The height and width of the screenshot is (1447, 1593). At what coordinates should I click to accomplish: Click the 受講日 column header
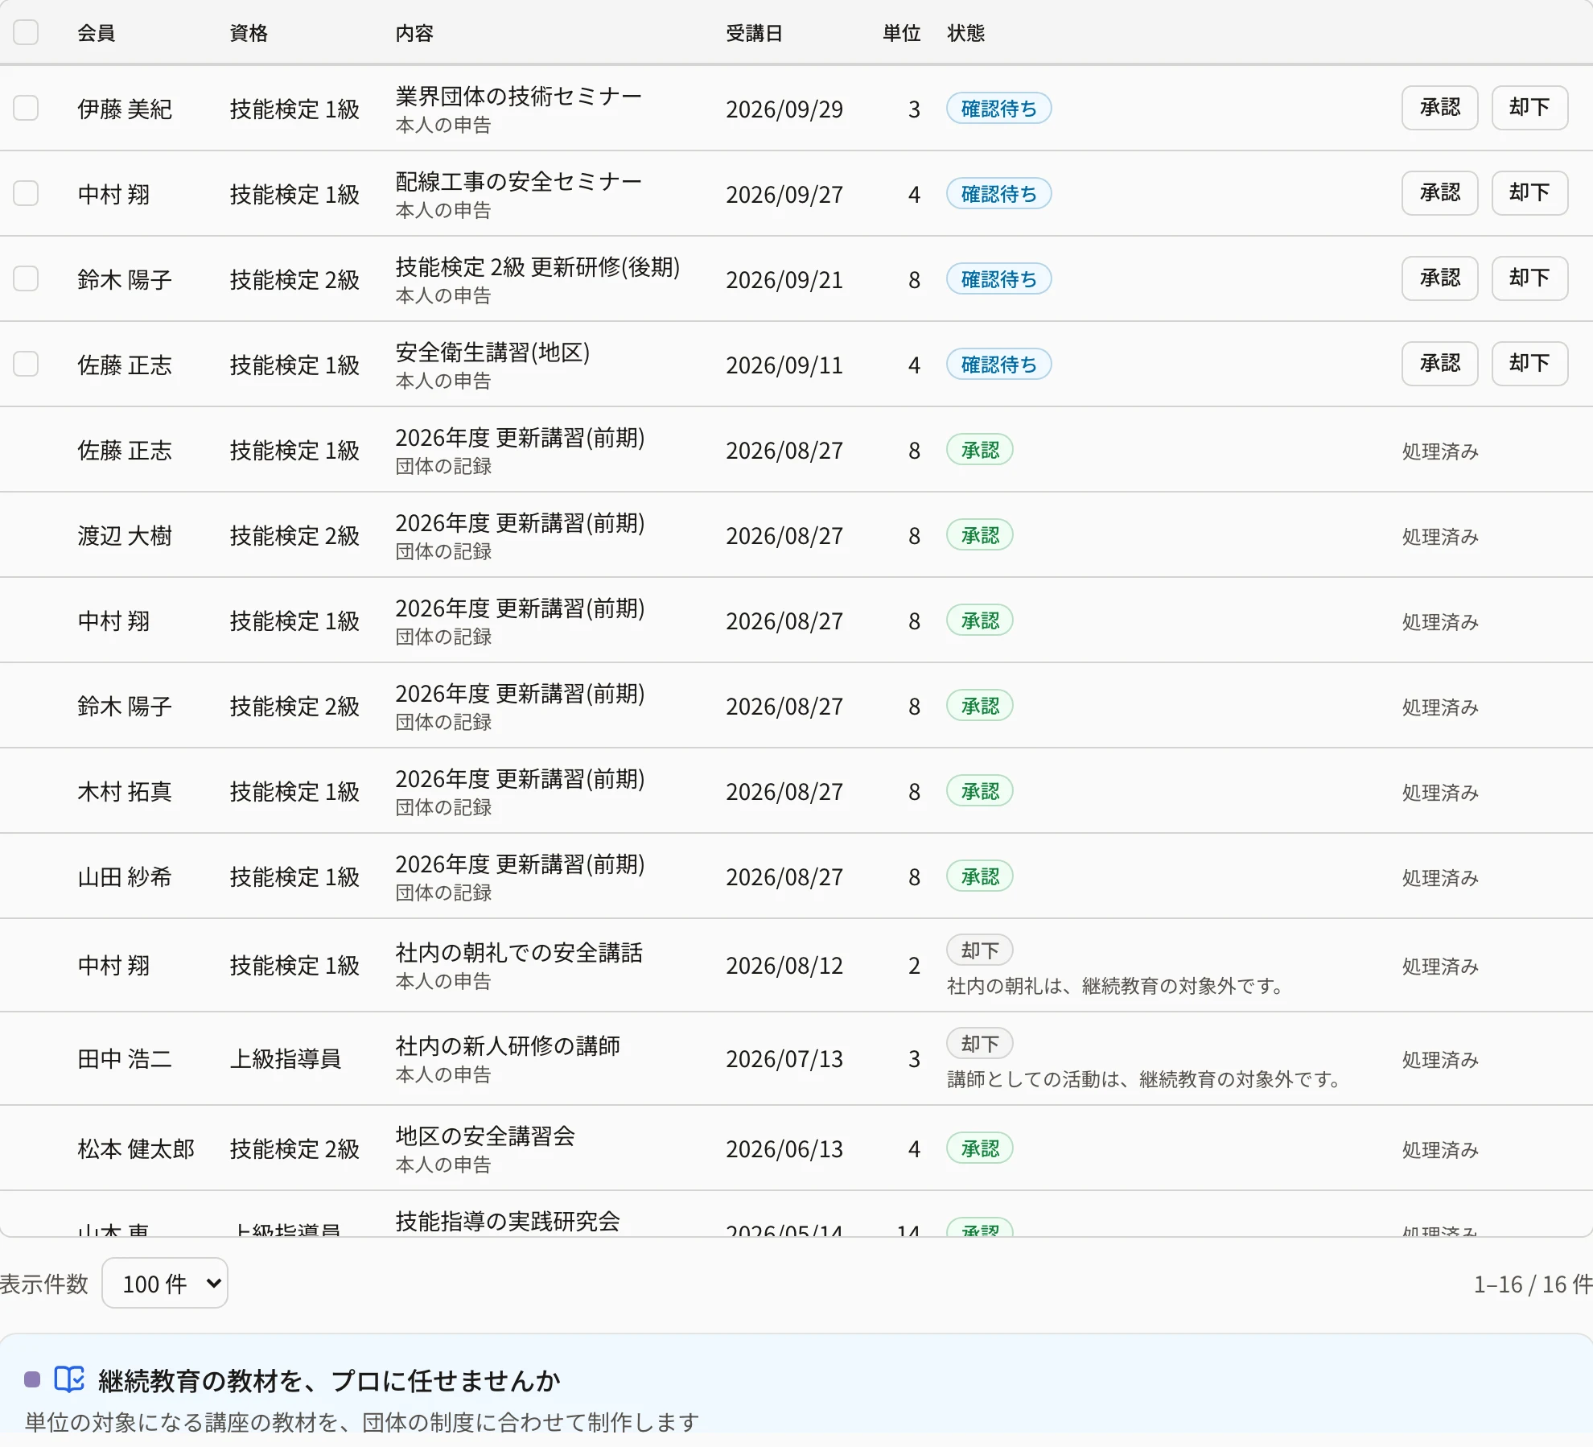(x=754, y=33)
